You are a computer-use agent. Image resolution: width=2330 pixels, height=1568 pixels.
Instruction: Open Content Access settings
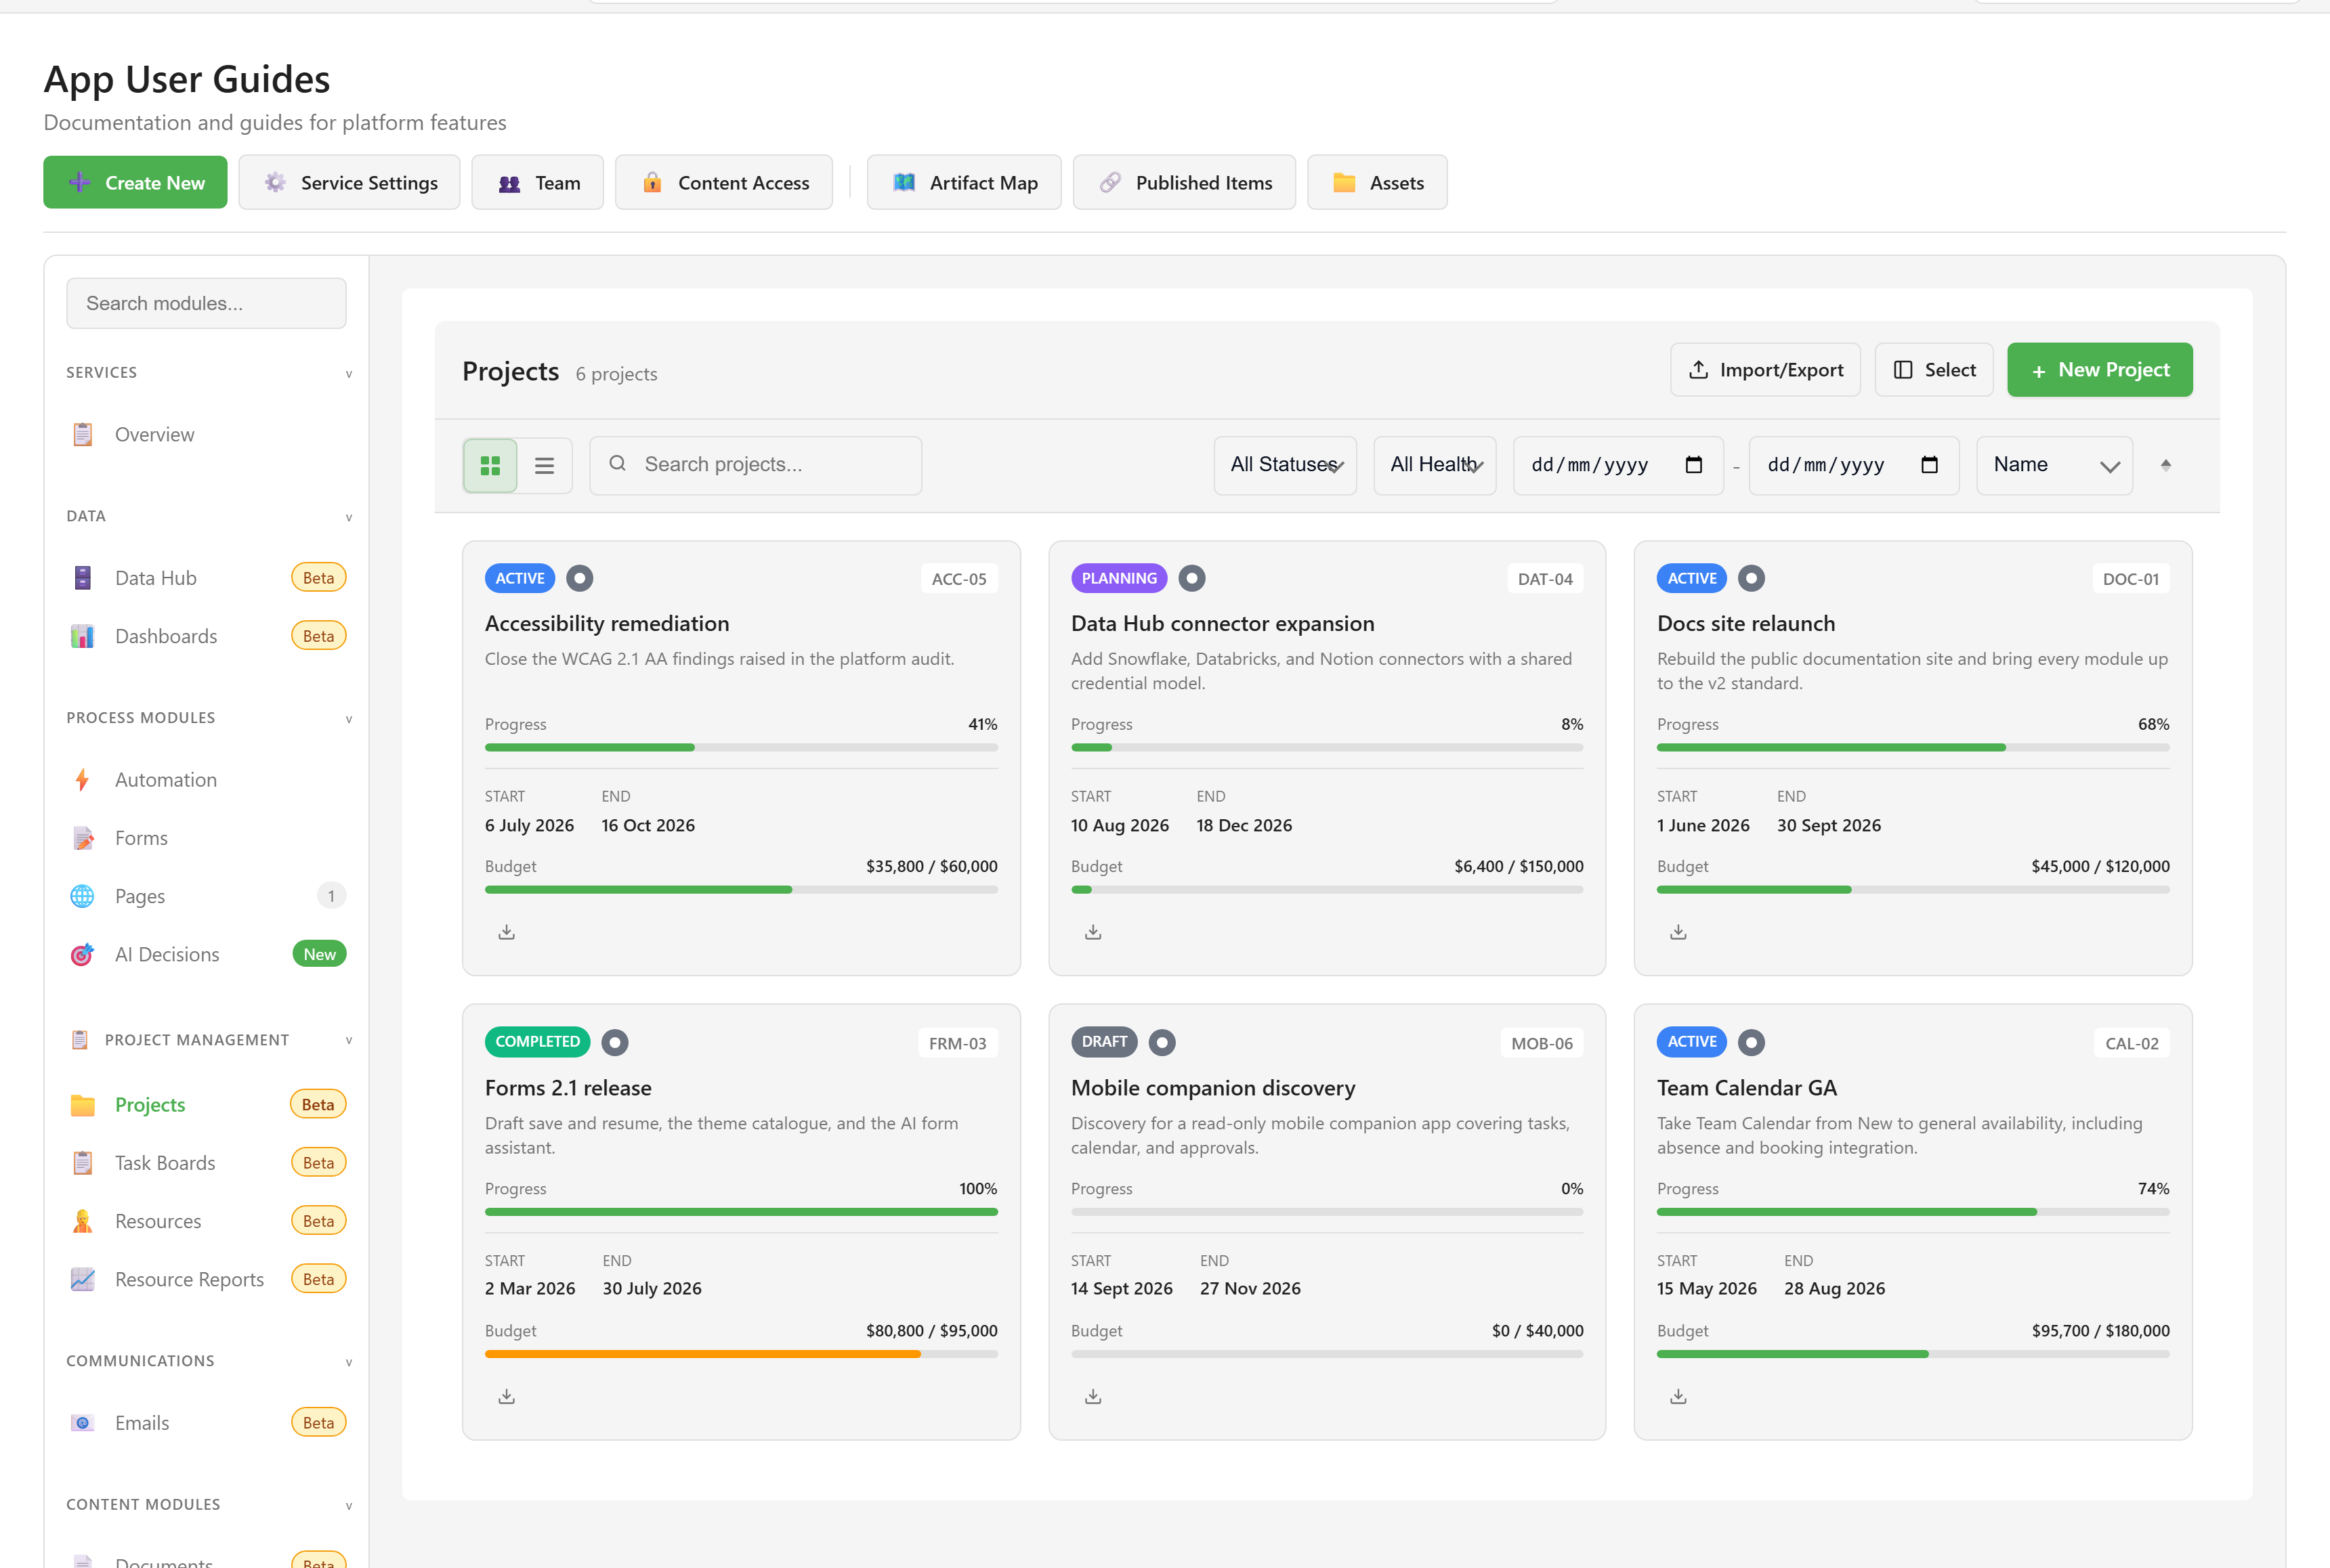pyautogui.click(x=724, y=182)
